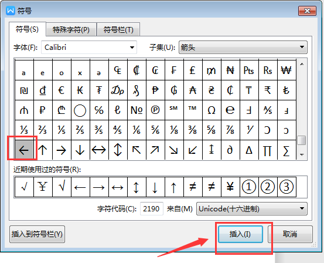Switch to the 符号栏(T) tab
The image size is (324, 263).
pos(118,29)
